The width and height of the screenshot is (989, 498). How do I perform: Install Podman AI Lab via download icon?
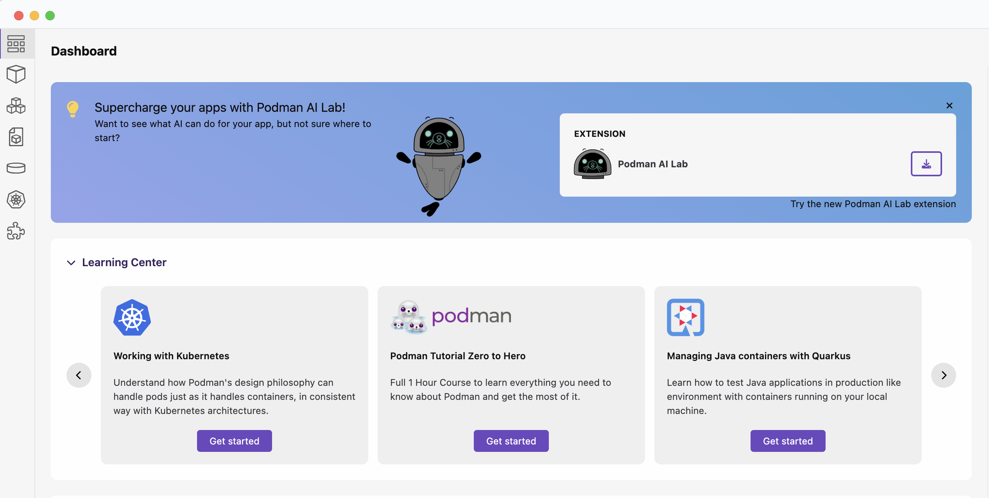point(926,164)
